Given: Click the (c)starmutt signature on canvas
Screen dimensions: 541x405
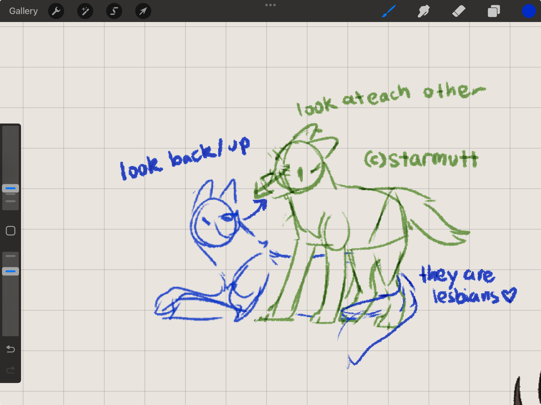Looking at the screenshot, I should click(x=421, y=159).
